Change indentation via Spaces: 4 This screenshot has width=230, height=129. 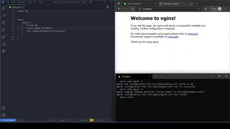(x=63, y=120)
